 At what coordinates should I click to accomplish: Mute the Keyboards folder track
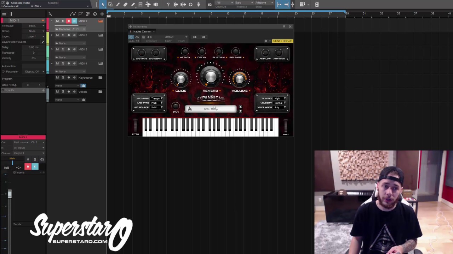tap(57, 78)
